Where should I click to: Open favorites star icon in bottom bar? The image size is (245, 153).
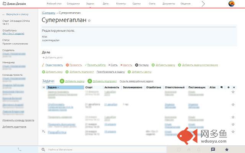pos(227,150)
